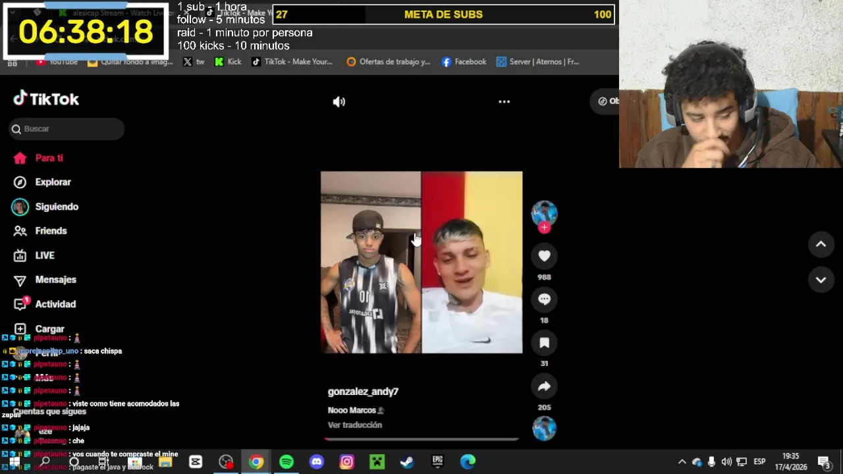Open gonzalez_andy7 profile link
Image resolution: width=843 pixels, height=474 pixels.
tap(363, 392)
